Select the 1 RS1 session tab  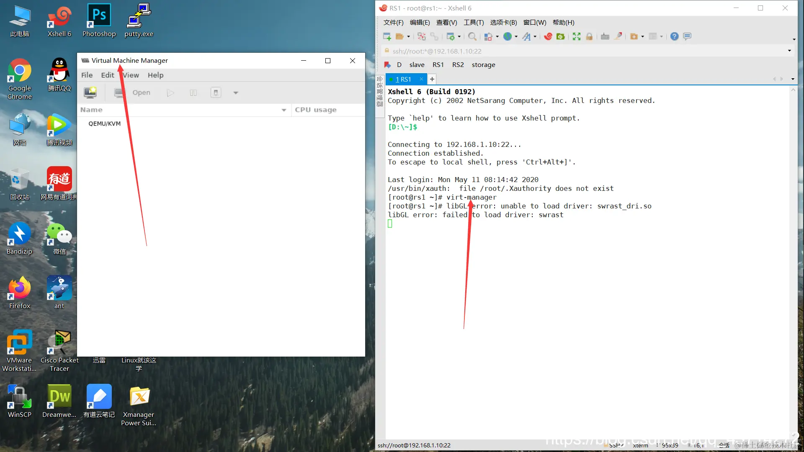click(x=403, y=79)
